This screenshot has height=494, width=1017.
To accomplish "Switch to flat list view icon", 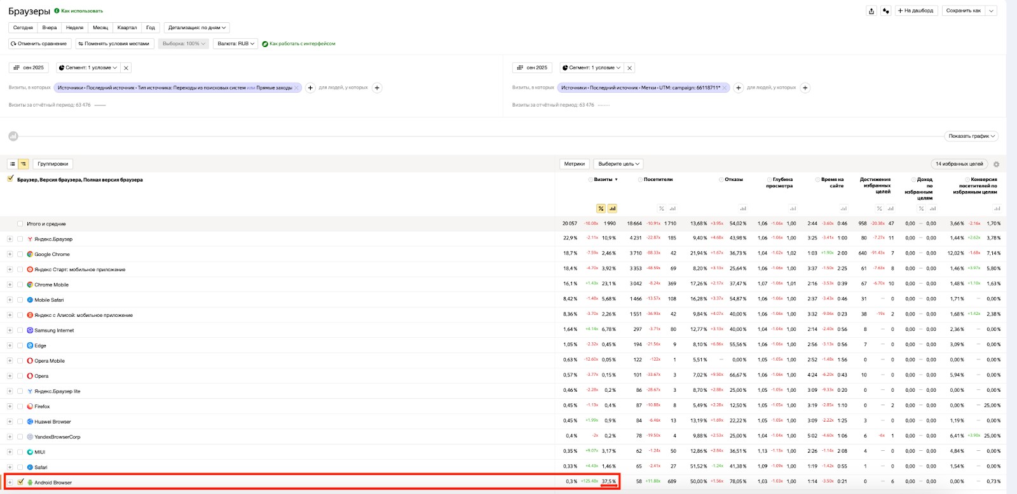I will tap(12, 164).
